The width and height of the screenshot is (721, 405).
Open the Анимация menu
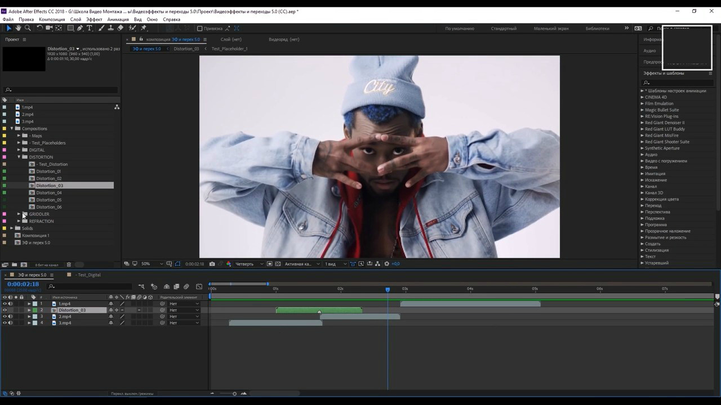(x=118, y=20)
